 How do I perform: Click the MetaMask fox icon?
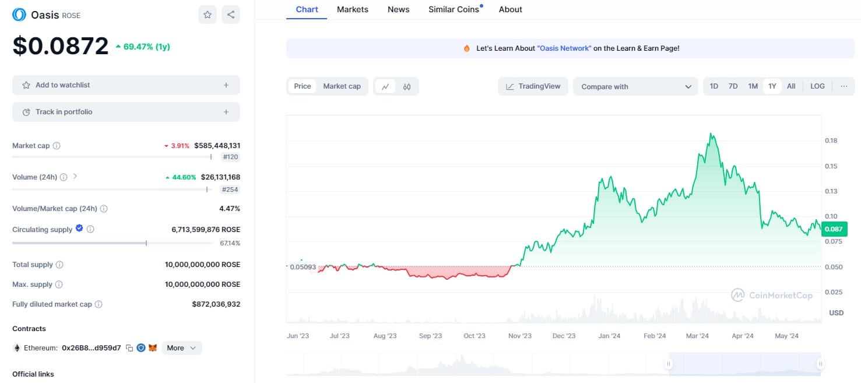153,348
